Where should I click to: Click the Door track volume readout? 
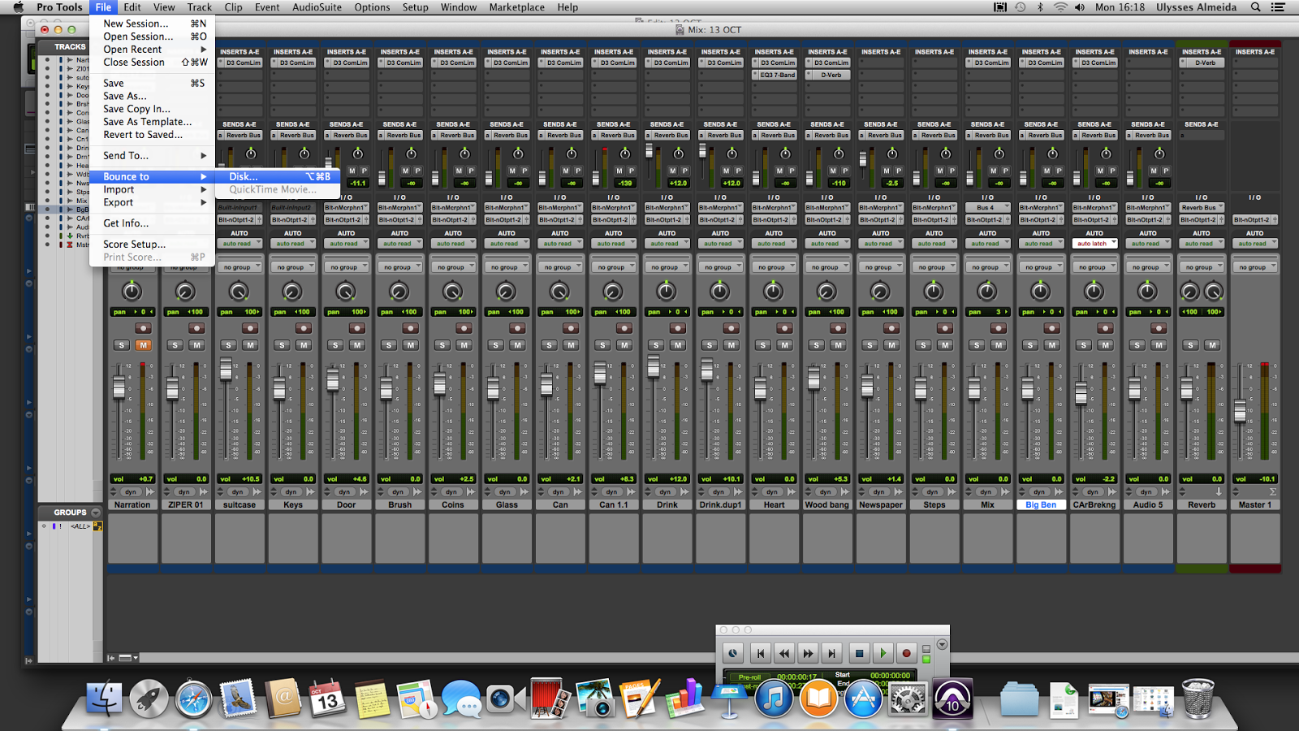click(347, 479)
